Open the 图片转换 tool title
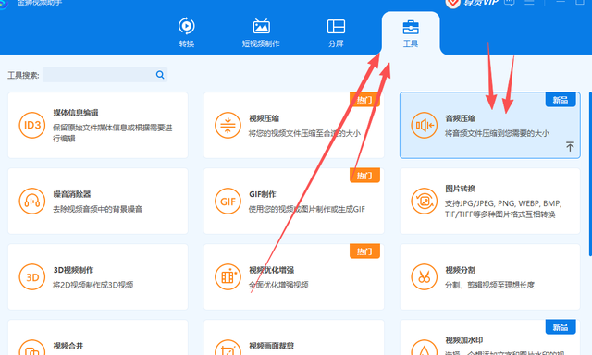 [x=461, y=189]
